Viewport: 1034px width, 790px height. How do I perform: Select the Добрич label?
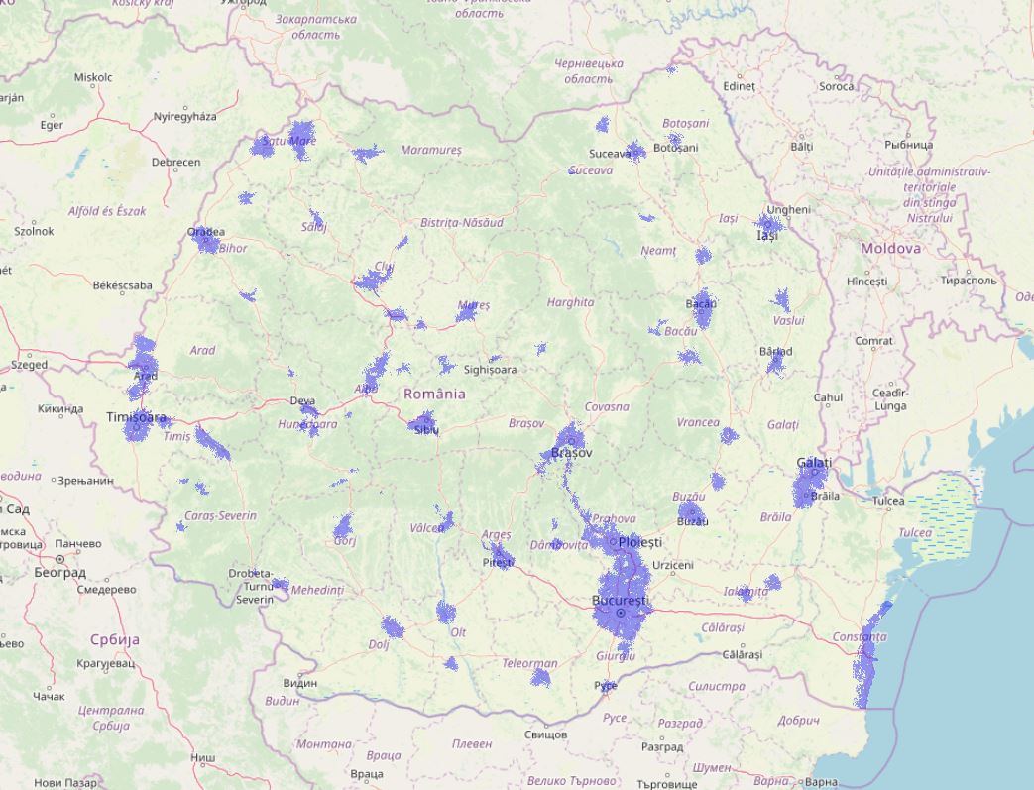tap(799, 721)
